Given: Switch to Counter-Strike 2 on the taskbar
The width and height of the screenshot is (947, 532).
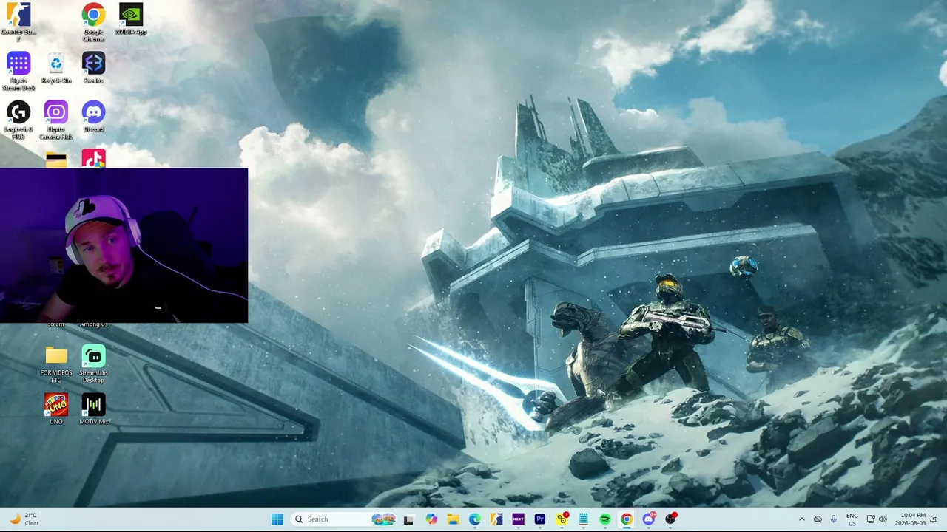Looking at the screenshot, I should [x=496, y=519].
